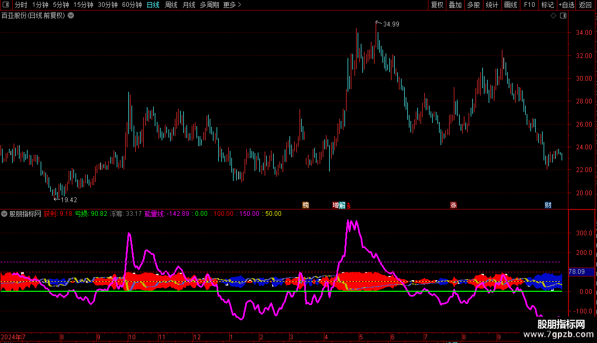The image size is (597, 343).
Task: Open the 画线 drawing tools
Action: tap(510, 5)
